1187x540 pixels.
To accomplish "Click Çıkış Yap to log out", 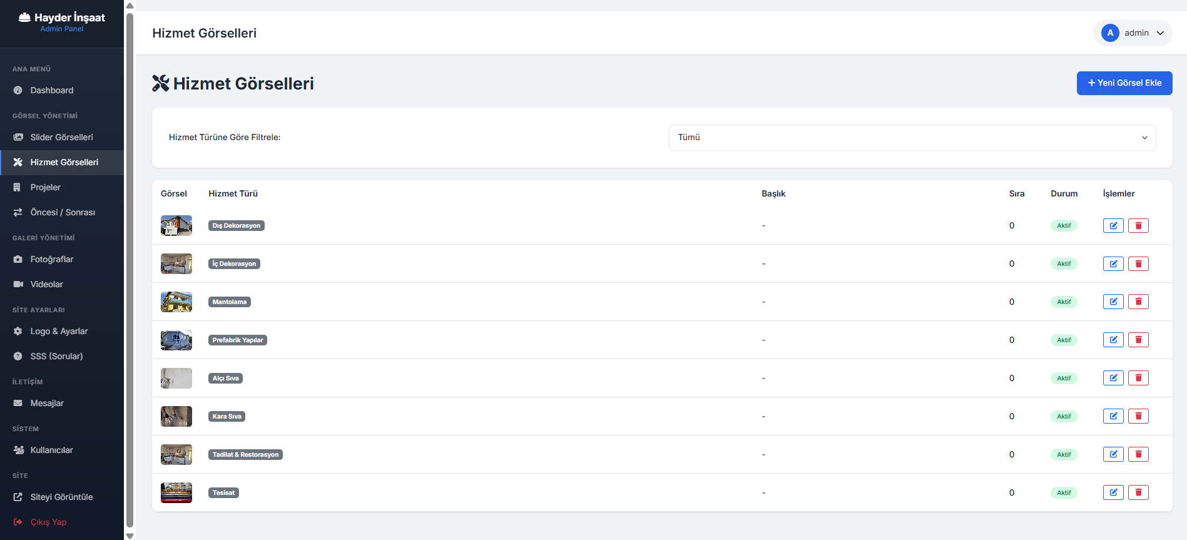I will pyautogui.click(x=62, y=522).
